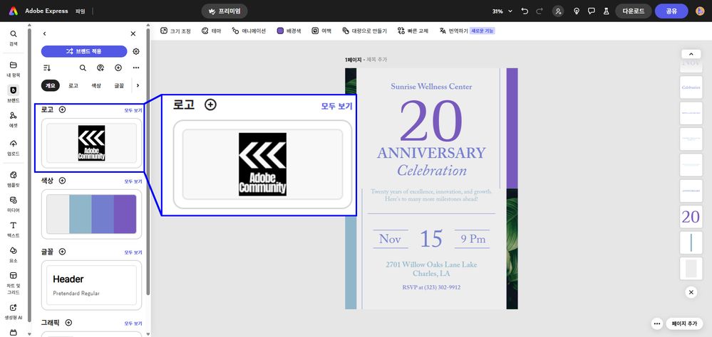Open brand settings gear icon
The width and height of the screenshot is (712, 337).
click(135, 52)
